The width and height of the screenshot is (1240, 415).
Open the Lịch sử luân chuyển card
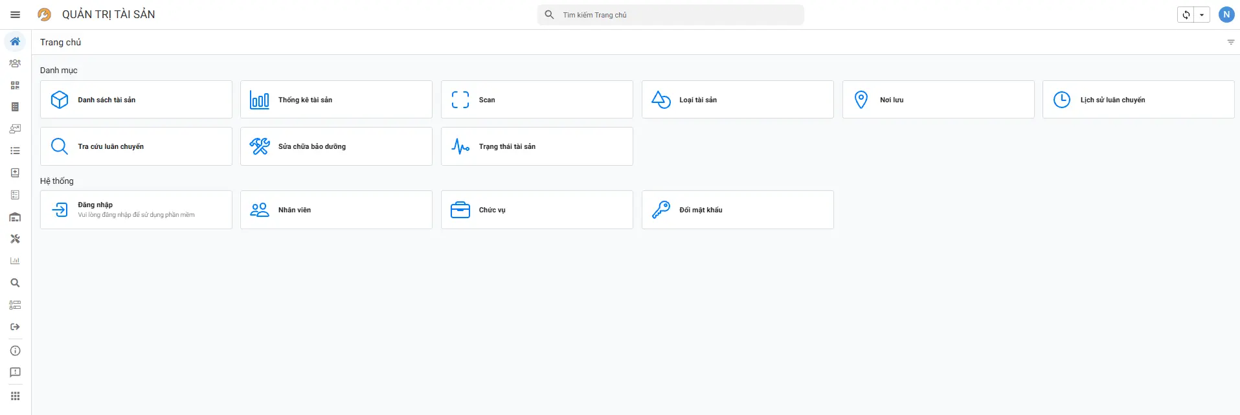[x=1138, y=100]
